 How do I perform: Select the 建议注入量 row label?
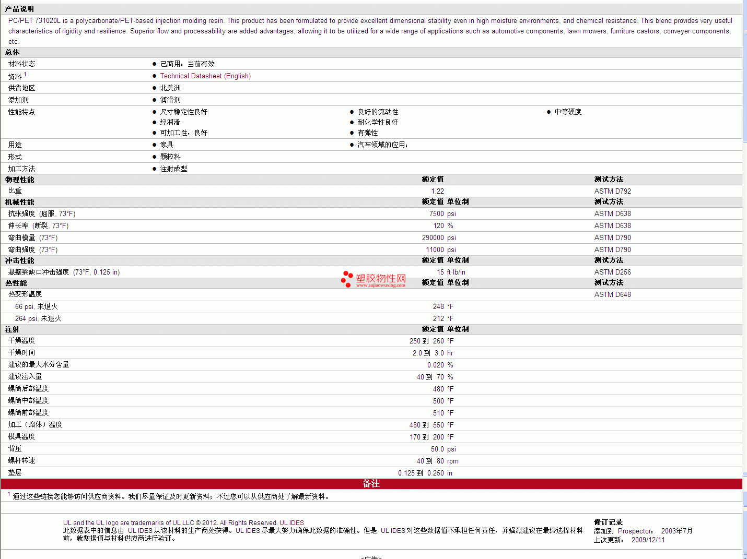click(x=25, y=376)
